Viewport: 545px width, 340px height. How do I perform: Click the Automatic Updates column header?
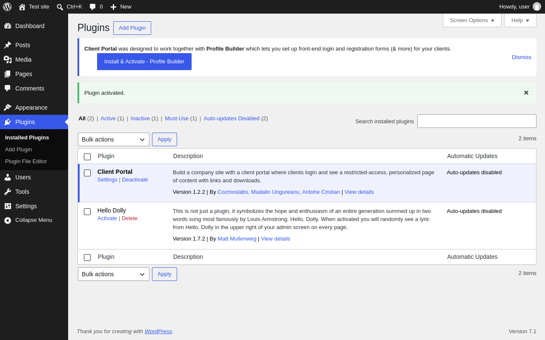coord(472,156)
